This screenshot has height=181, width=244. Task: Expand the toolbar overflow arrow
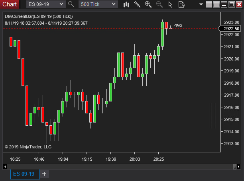point(201,4)
